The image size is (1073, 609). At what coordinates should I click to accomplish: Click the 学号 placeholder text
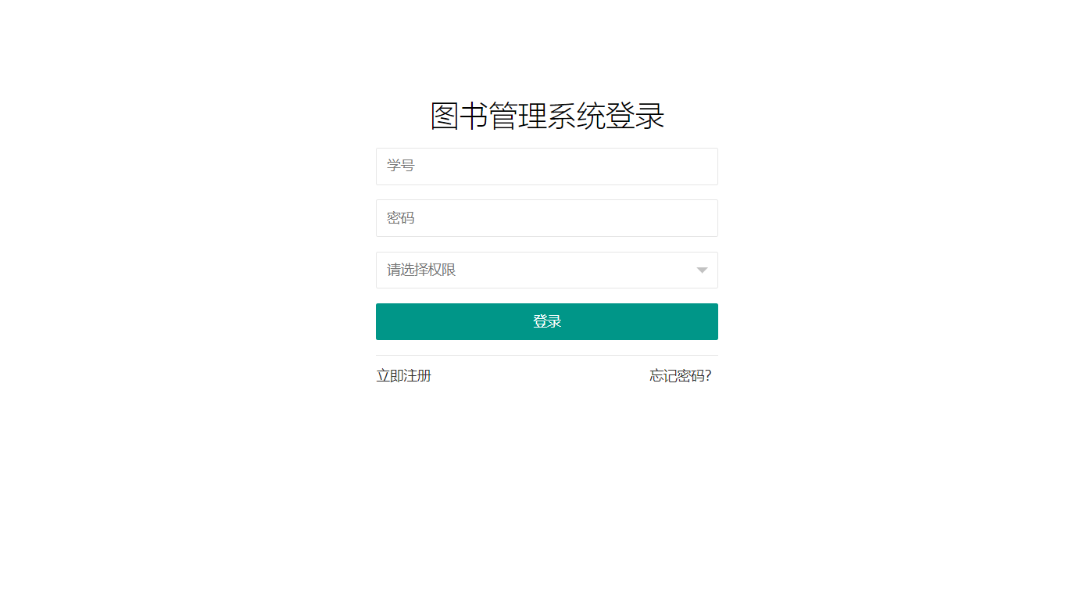point(401,166)
